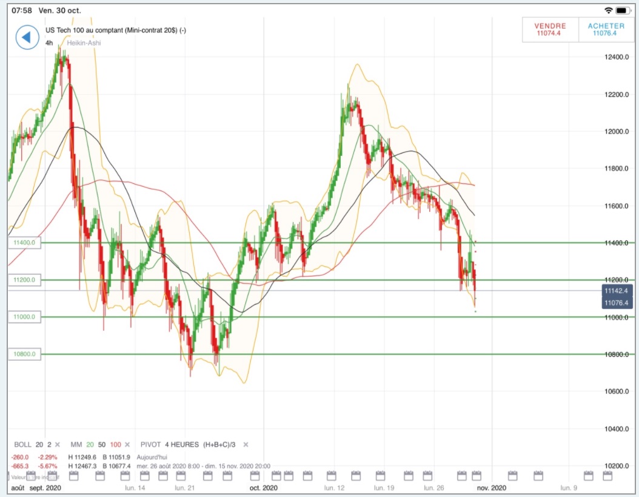Click the 'H 12467.3' period high value

(x=82, y=466)
